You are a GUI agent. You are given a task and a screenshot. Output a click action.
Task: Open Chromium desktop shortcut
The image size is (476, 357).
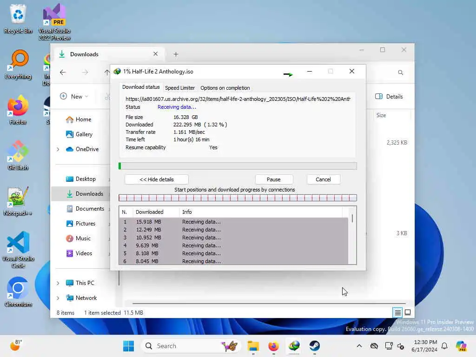point(18,292)
